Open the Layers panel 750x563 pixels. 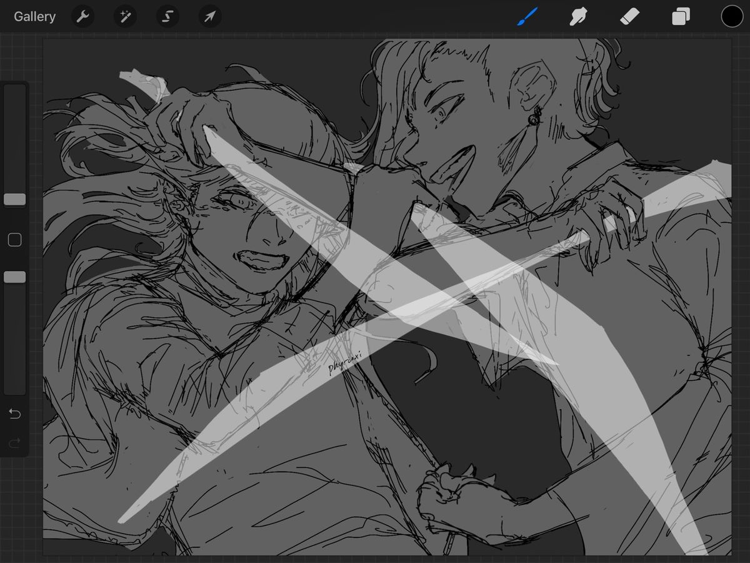coord(681,17)
